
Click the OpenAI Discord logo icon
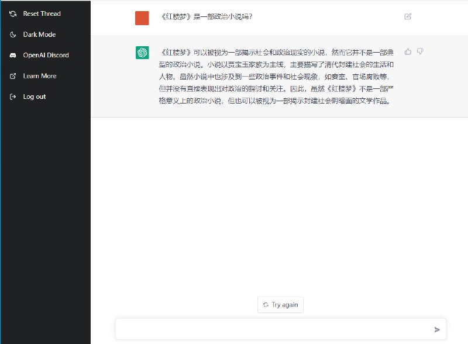tap(13, 55)
